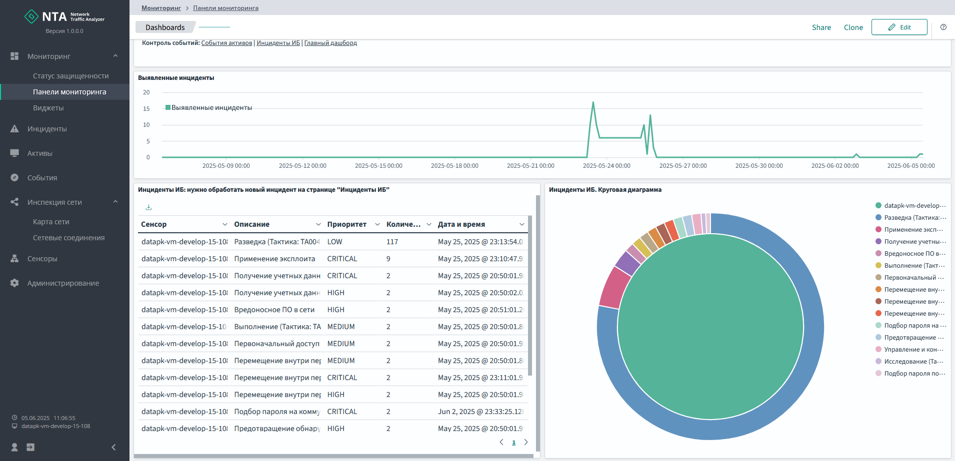Screen dimensions: 955x461
Task: Click the Edit dashboard button
Action: pos(899,27)
